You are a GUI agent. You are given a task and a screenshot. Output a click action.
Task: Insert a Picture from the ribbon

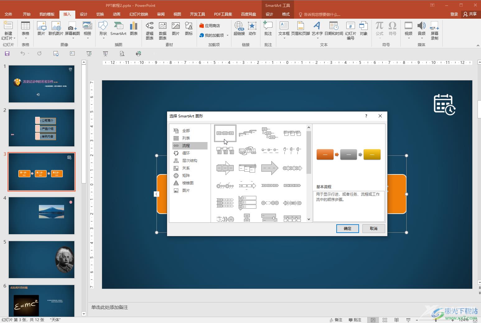point(41,29)
